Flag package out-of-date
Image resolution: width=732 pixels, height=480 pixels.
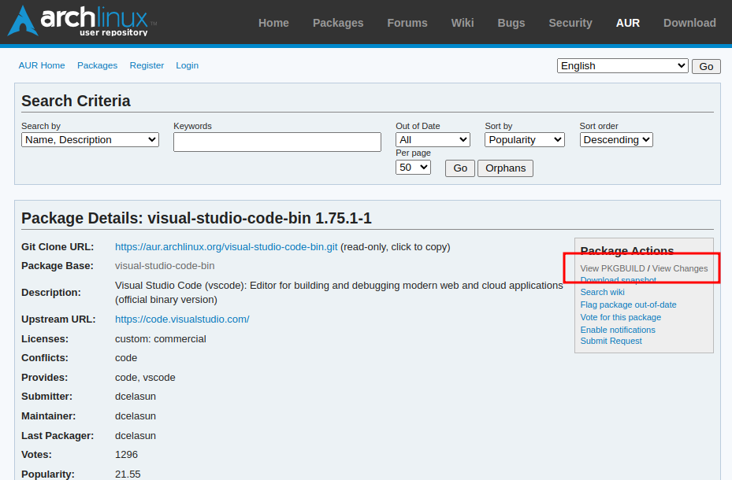[628, 305]
